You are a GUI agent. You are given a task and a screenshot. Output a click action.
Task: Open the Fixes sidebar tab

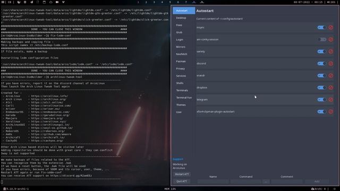coord(184,25)
